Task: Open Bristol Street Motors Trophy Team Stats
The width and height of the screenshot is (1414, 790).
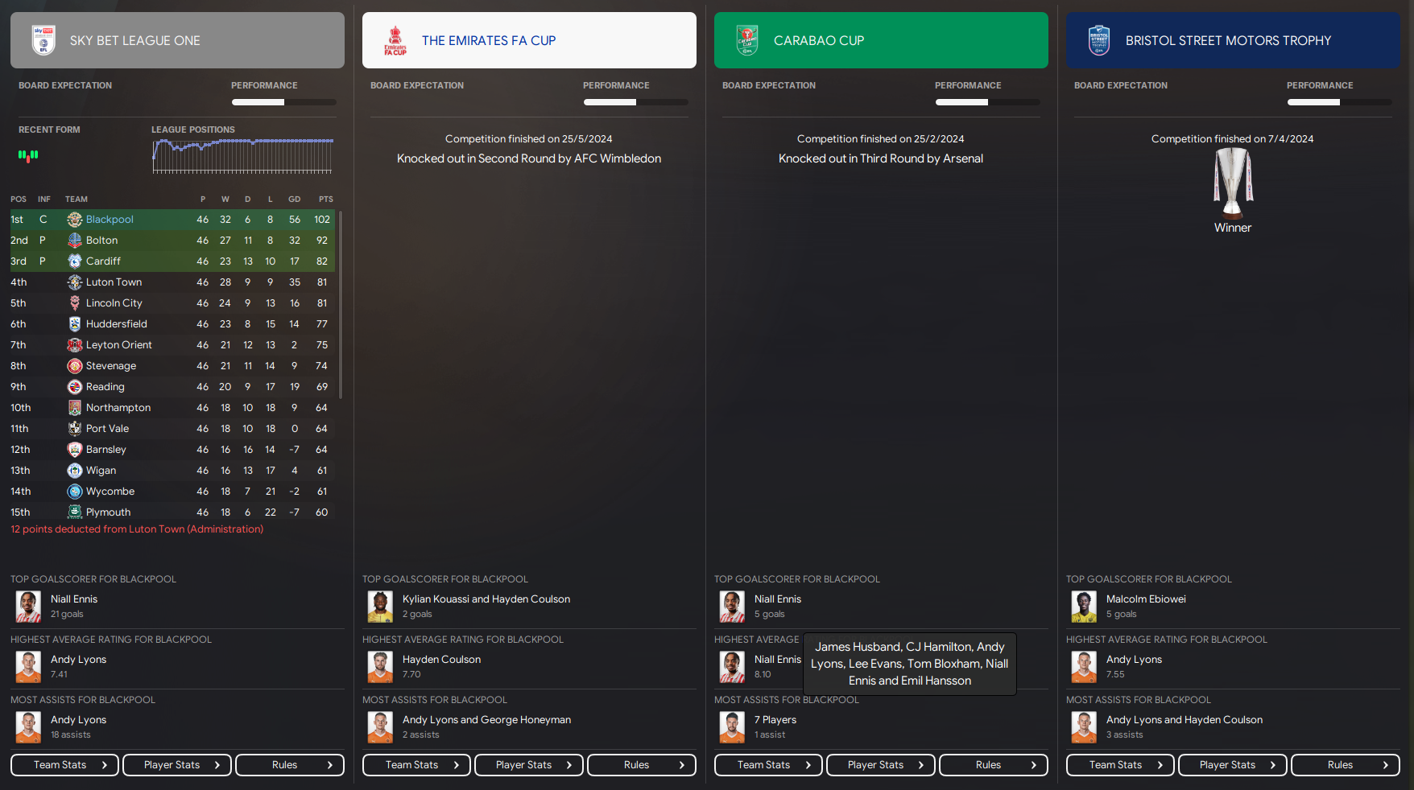Action: coord(1120,765)
